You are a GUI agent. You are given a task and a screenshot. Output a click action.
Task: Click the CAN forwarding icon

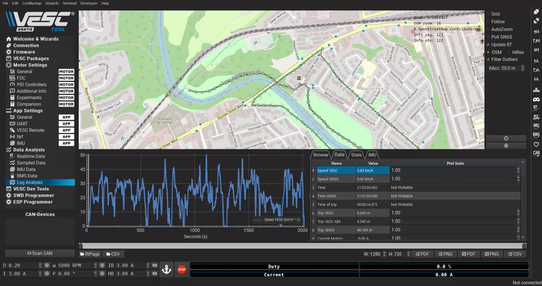[536, 153]
